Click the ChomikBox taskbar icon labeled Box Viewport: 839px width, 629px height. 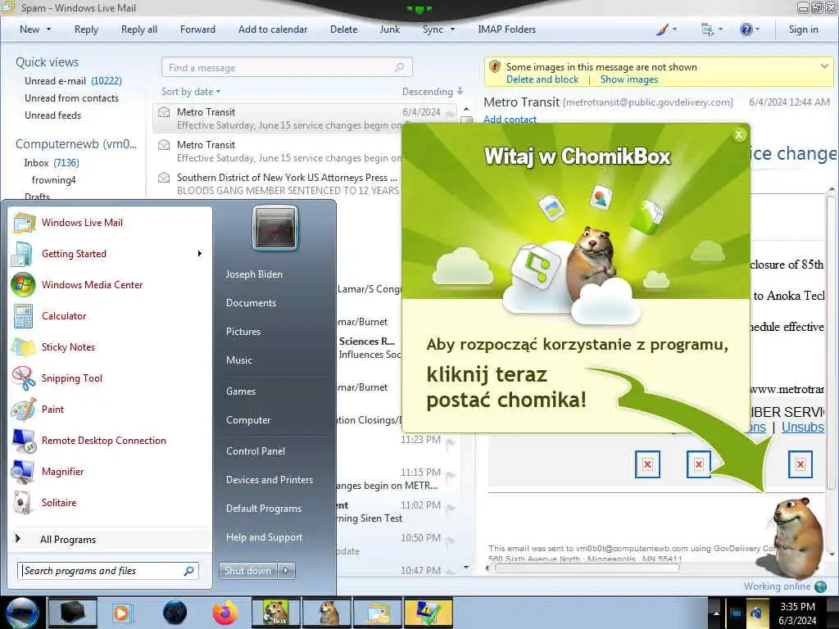pos(275,613)
